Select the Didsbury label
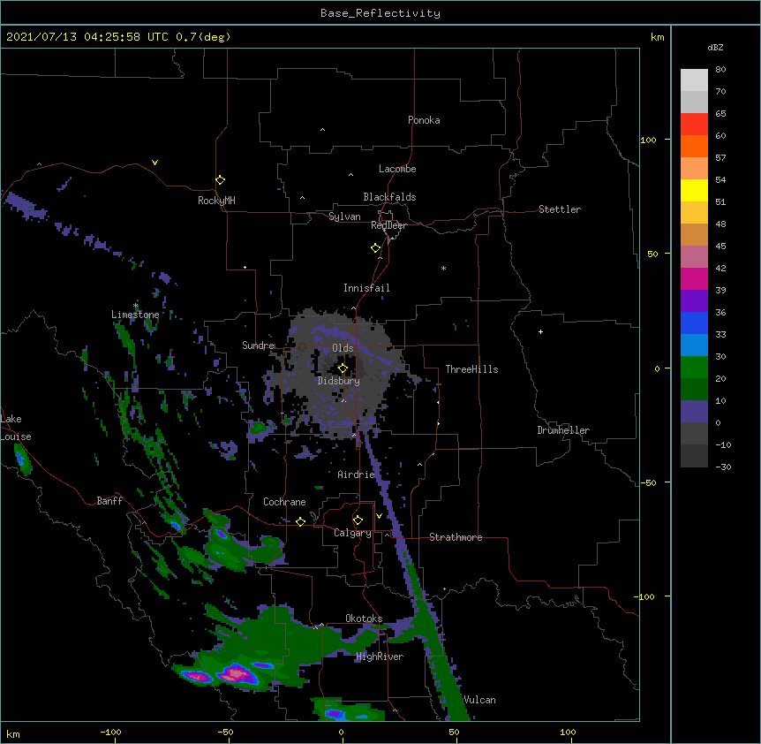 pyautogui.click(x=338, y=381)
